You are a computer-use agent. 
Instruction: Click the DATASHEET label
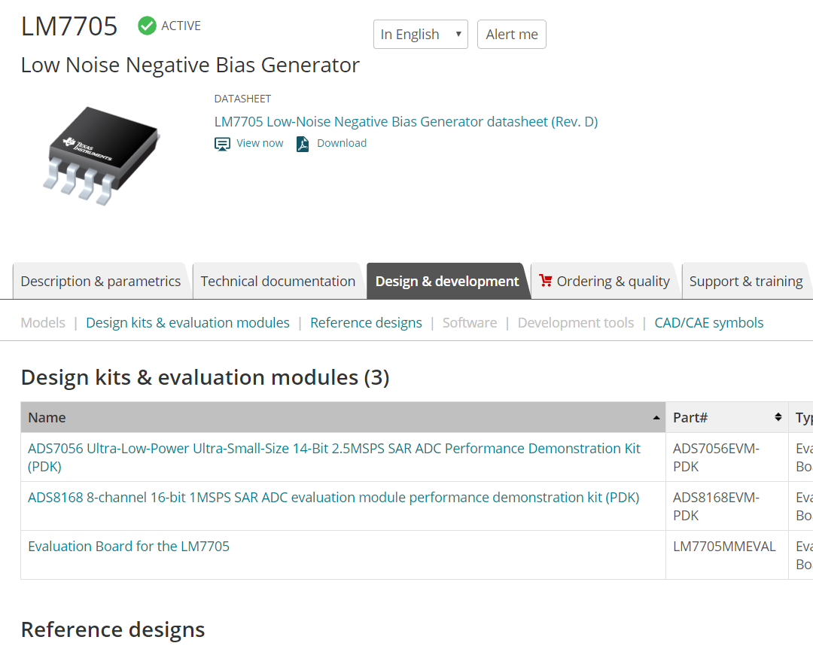[x=242, y=99]
